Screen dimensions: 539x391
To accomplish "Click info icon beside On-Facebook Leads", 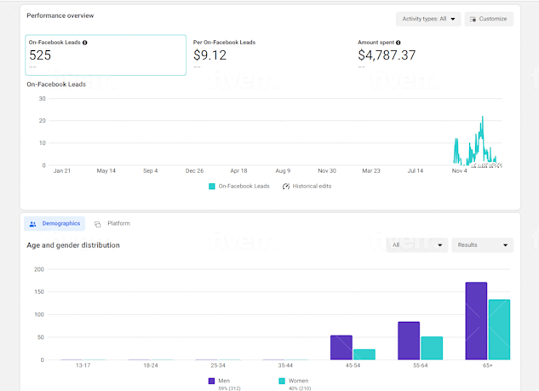I will tap(84, 43).
